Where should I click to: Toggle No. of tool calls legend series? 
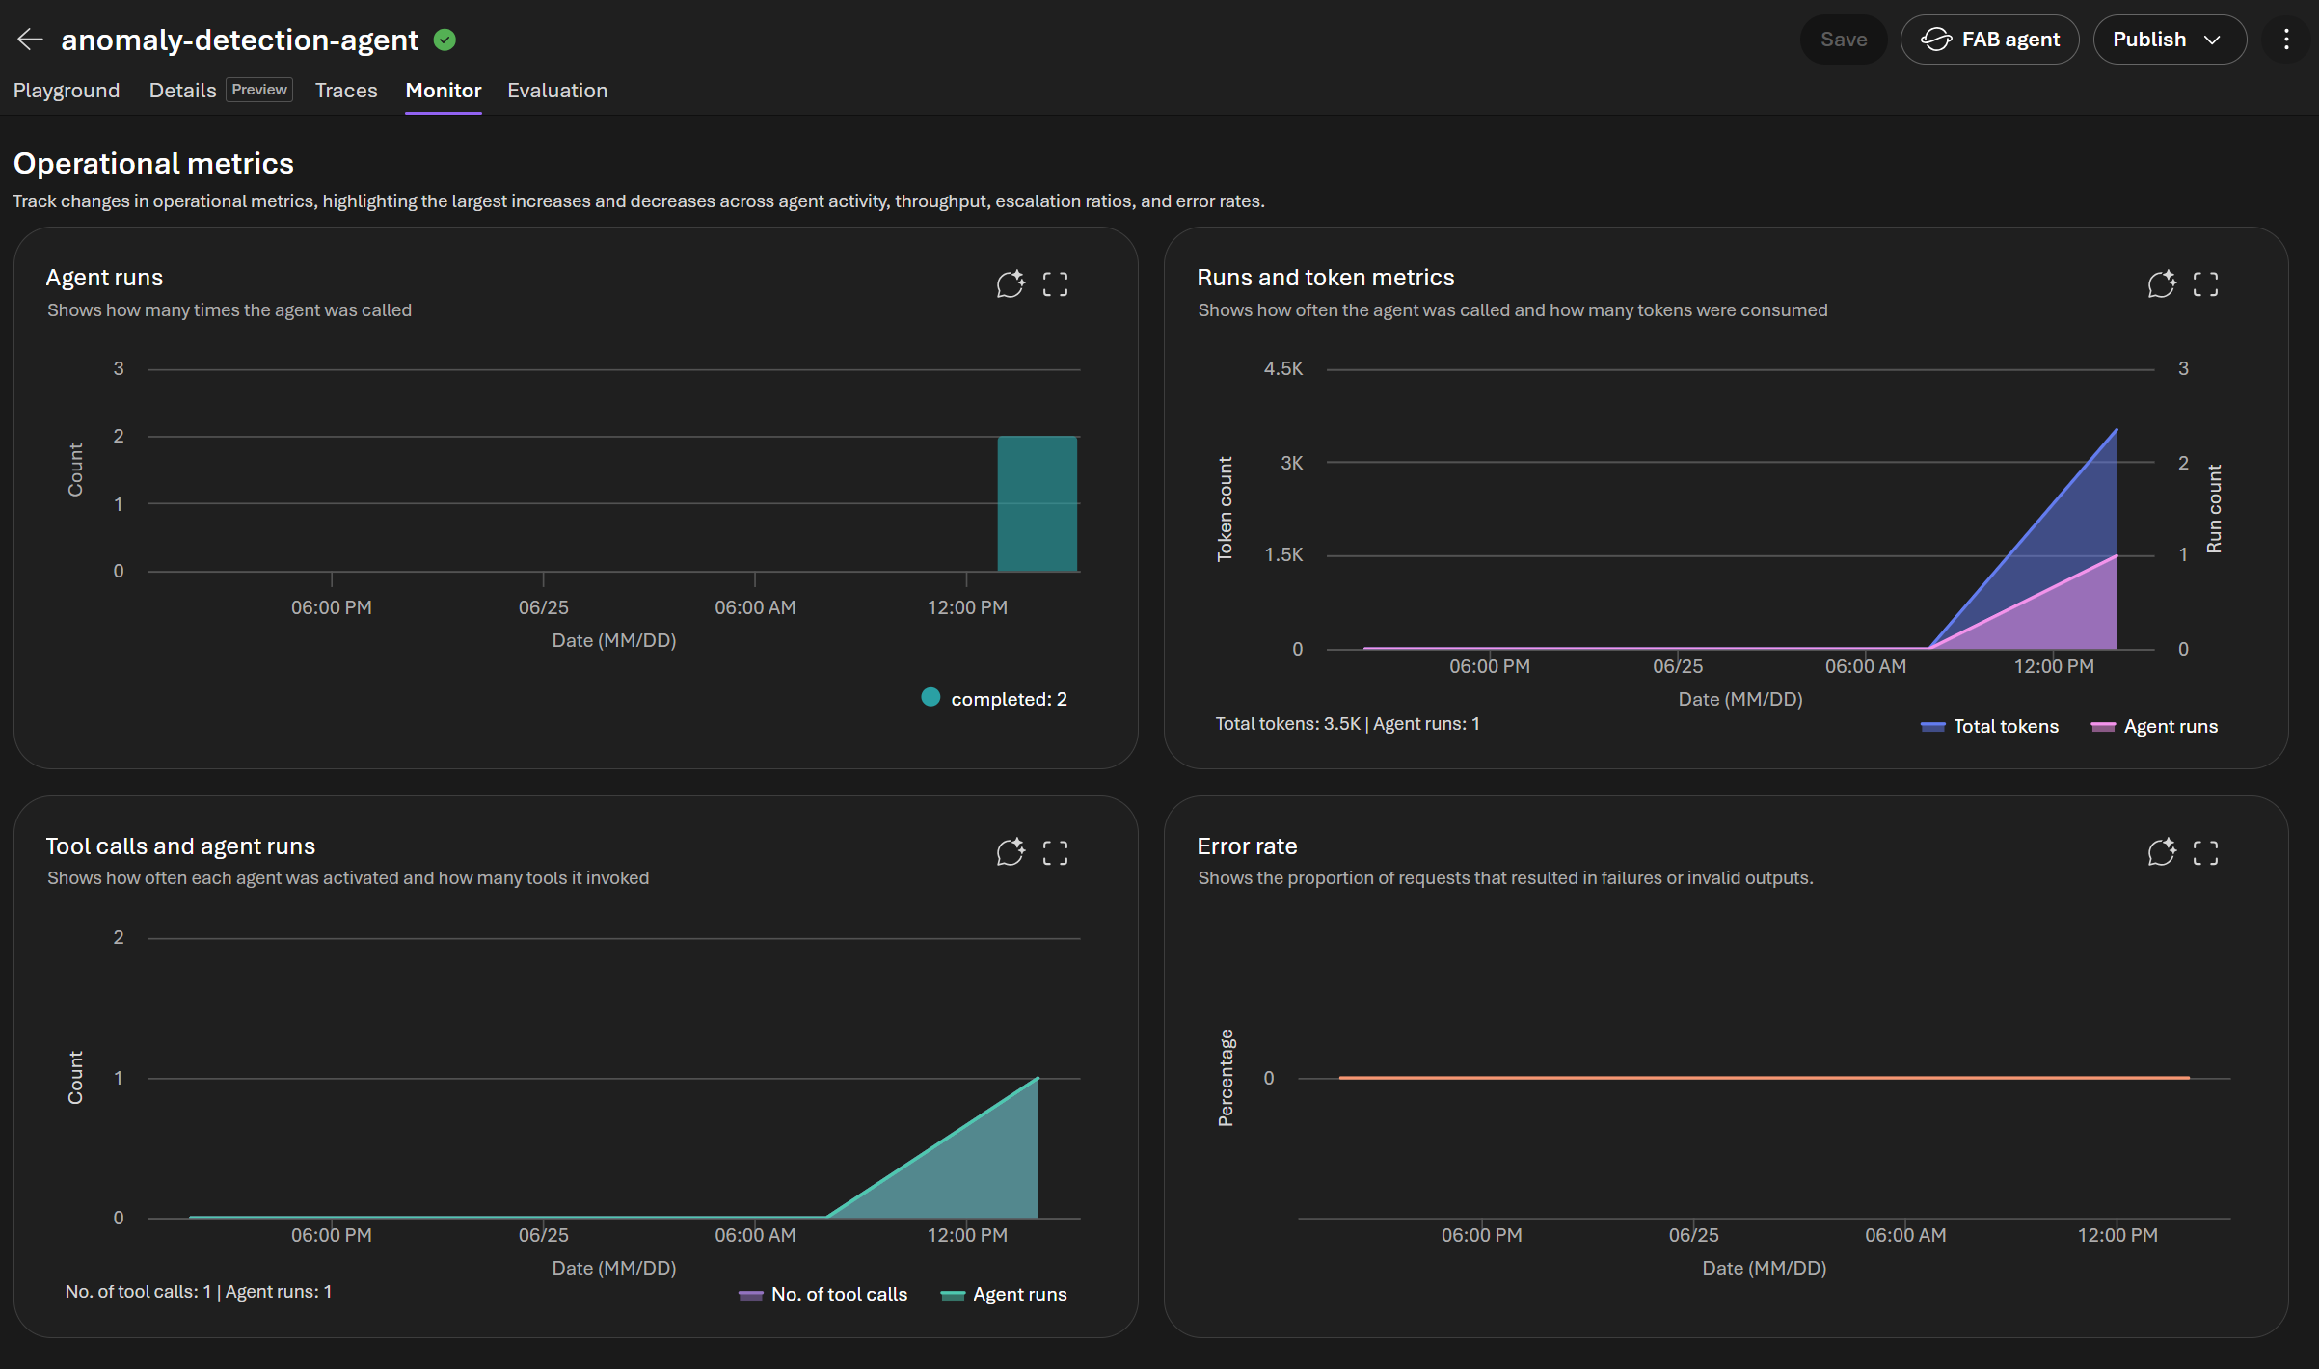pos(822,1294)
